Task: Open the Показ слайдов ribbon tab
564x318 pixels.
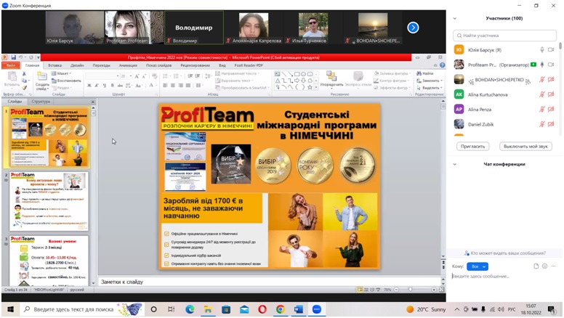Action: tap(158, 65)
